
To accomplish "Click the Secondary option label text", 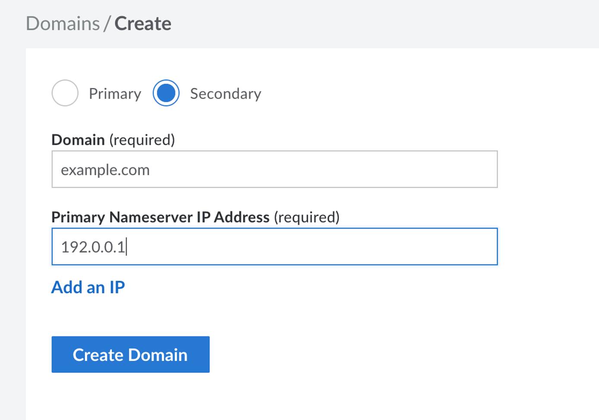I will 225,94.
